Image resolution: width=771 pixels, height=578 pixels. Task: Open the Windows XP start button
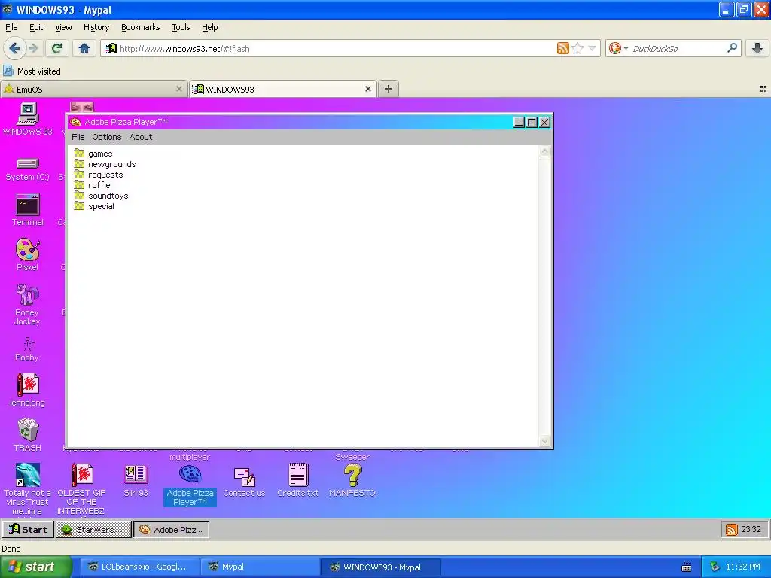pos(35,567)
